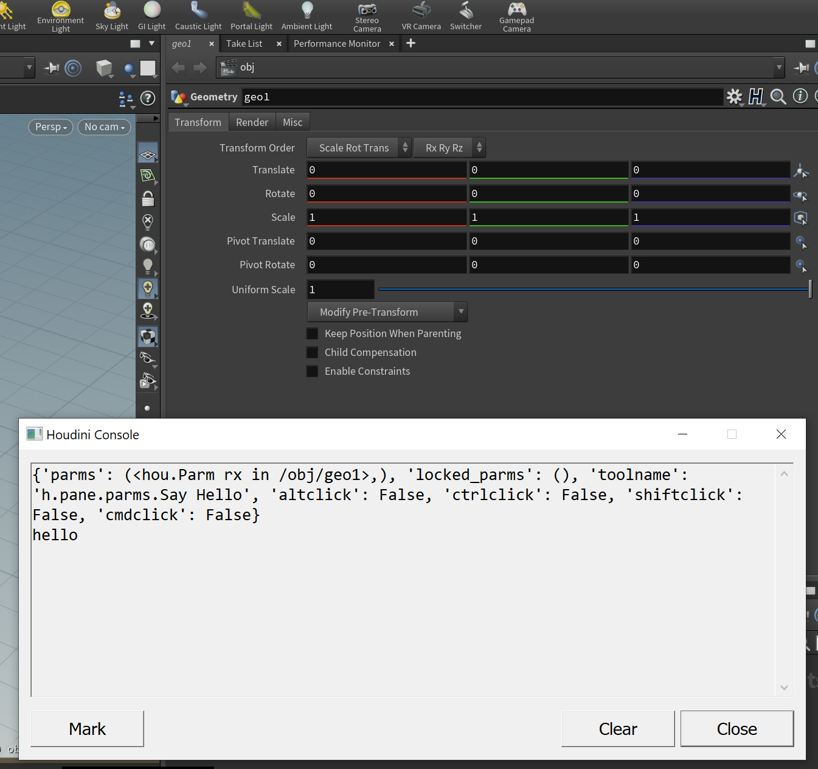
Task: Open the Scale Rot Trans dropdown
Action: click(359, 148)
